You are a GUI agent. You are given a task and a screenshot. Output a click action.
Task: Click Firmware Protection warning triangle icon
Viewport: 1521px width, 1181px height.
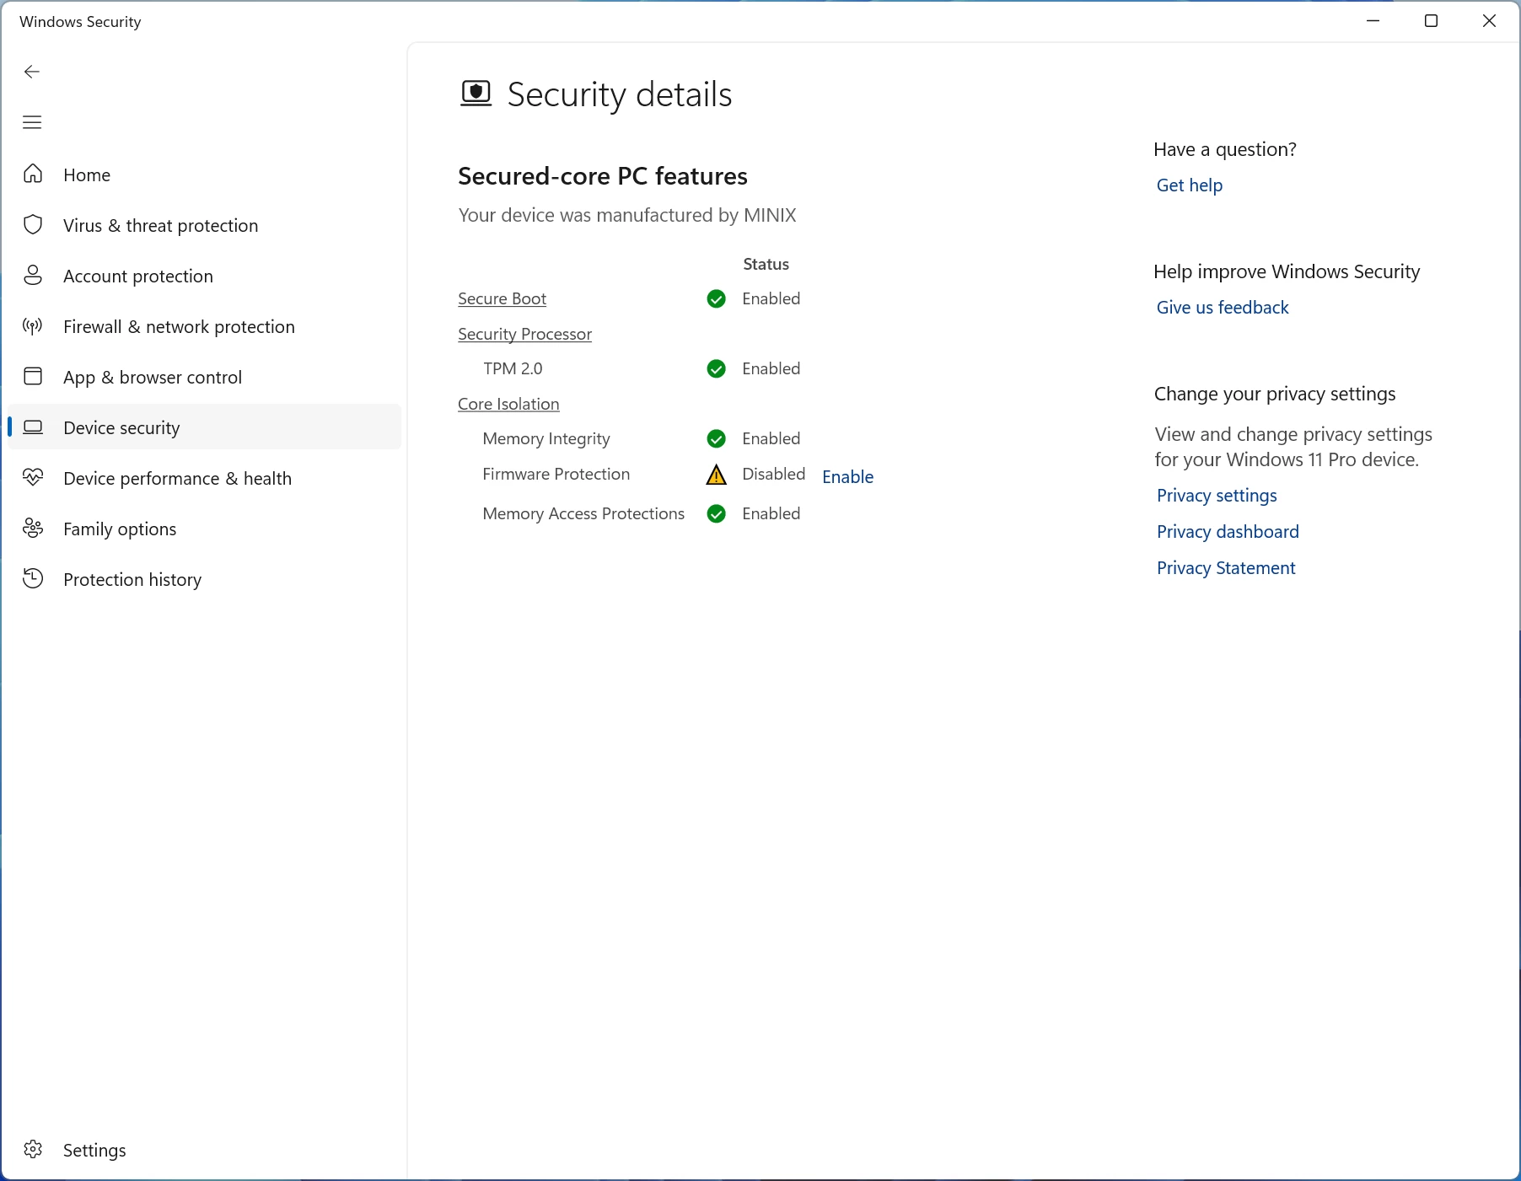(716, 475)
